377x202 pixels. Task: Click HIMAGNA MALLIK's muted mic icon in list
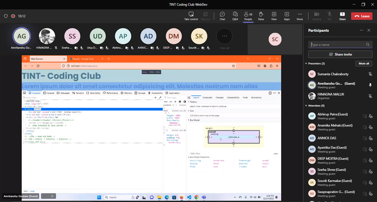[x=370, y=96]
